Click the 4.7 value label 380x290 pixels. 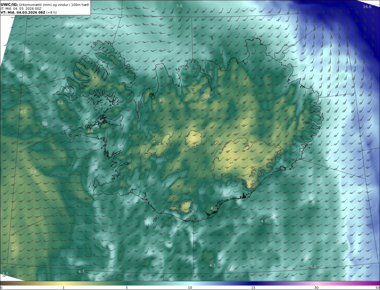81,272
